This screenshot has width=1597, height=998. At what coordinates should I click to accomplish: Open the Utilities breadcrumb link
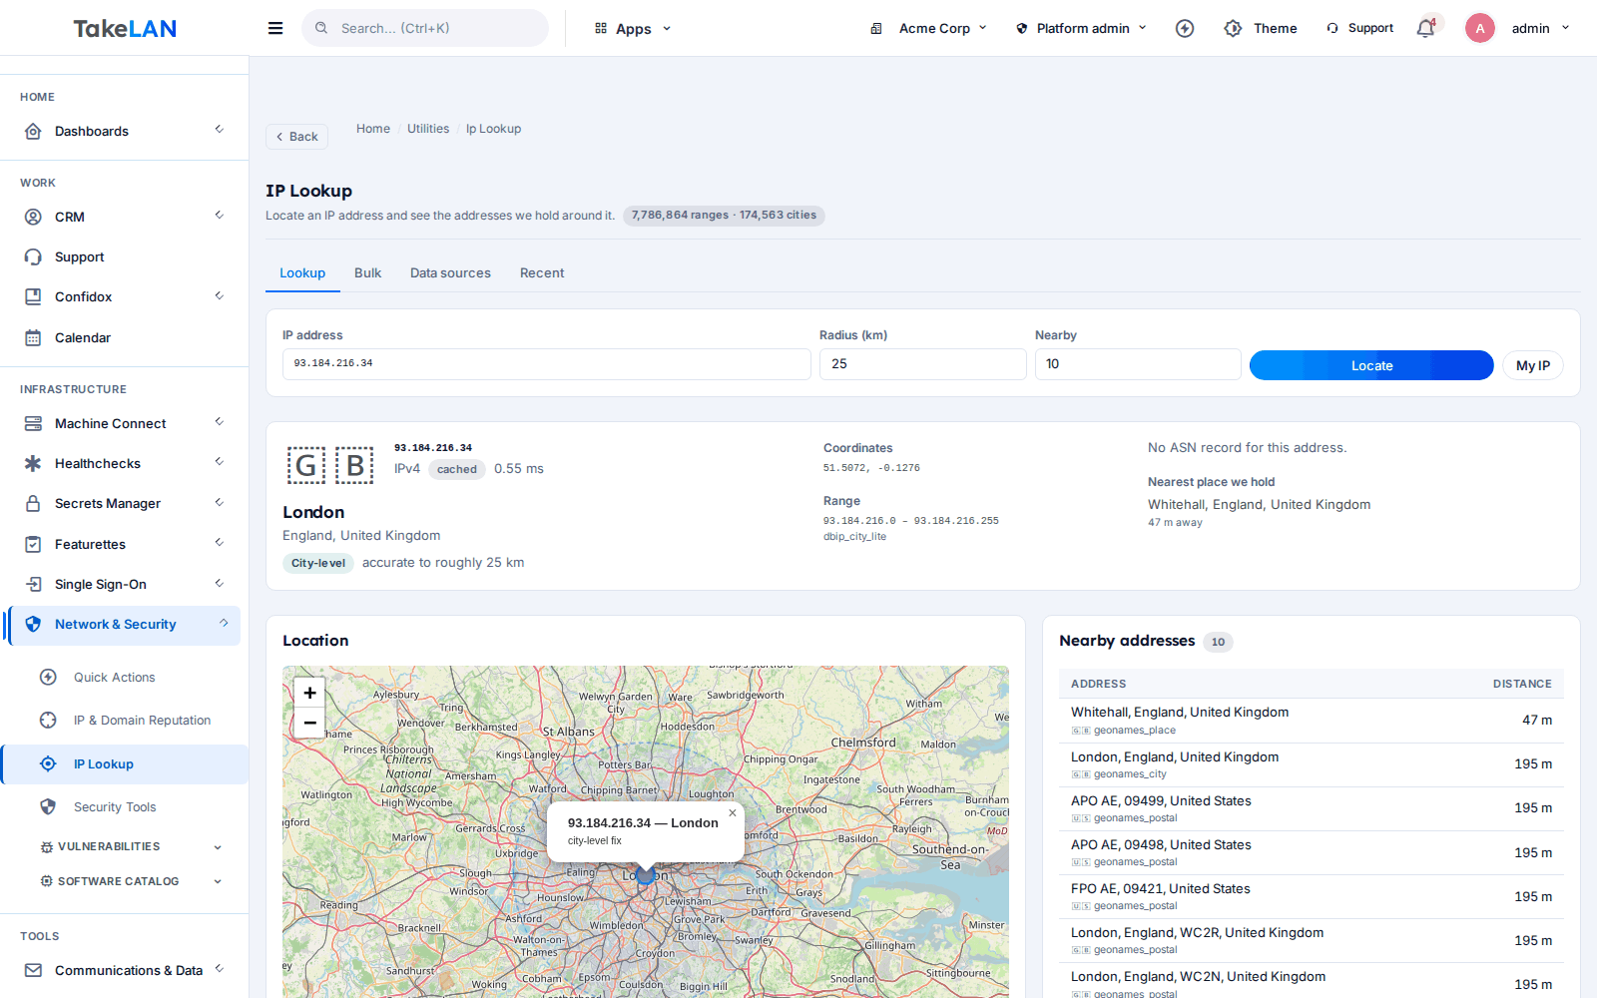tap(428, 129)
